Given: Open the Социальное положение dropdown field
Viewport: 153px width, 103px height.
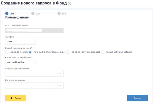Looking at the screenshot, I should pos(31,74).
